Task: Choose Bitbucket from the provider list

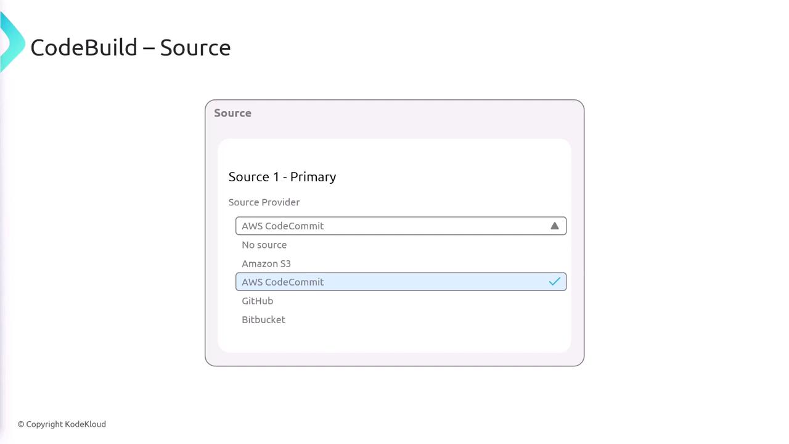Action: point(263,319)
